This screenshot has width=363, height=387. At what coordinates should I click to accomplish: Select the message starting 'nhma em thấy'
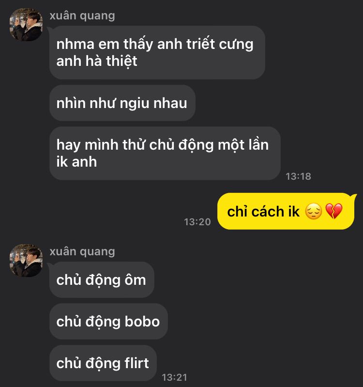[157, 53]
